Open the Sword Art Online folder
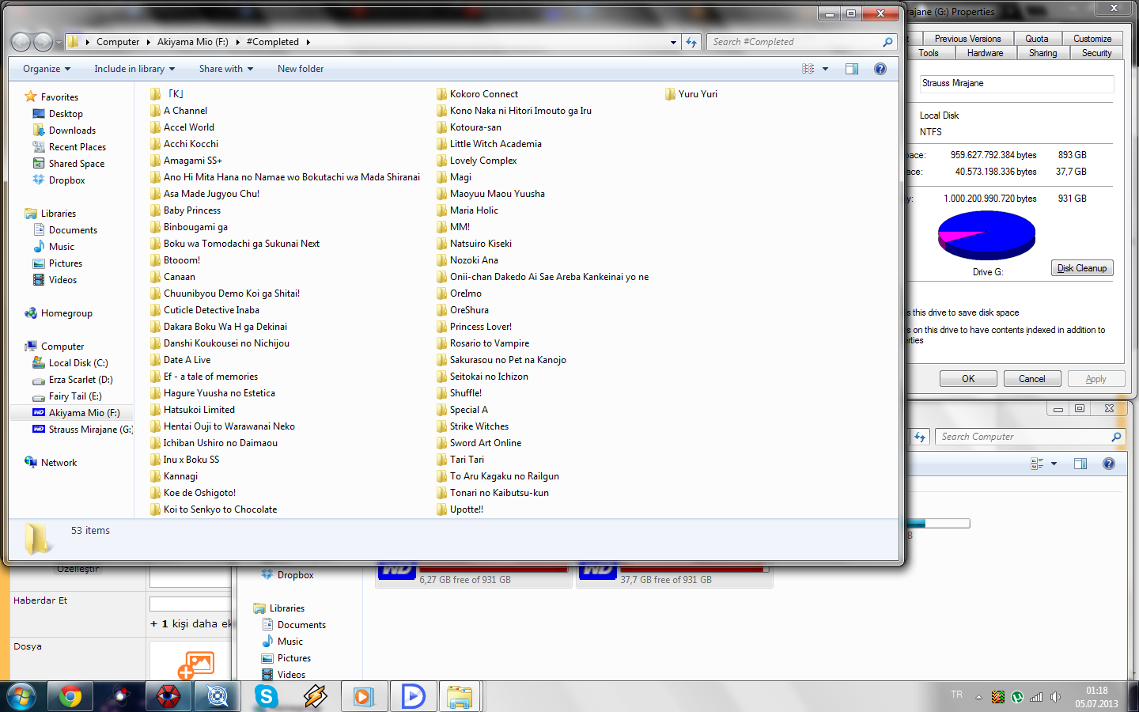This screenshot has height=712, width=1139. (479, 443)
